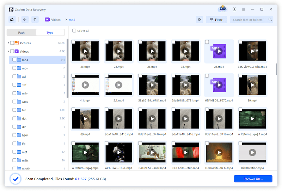Select the Type tab

(50, 33)
